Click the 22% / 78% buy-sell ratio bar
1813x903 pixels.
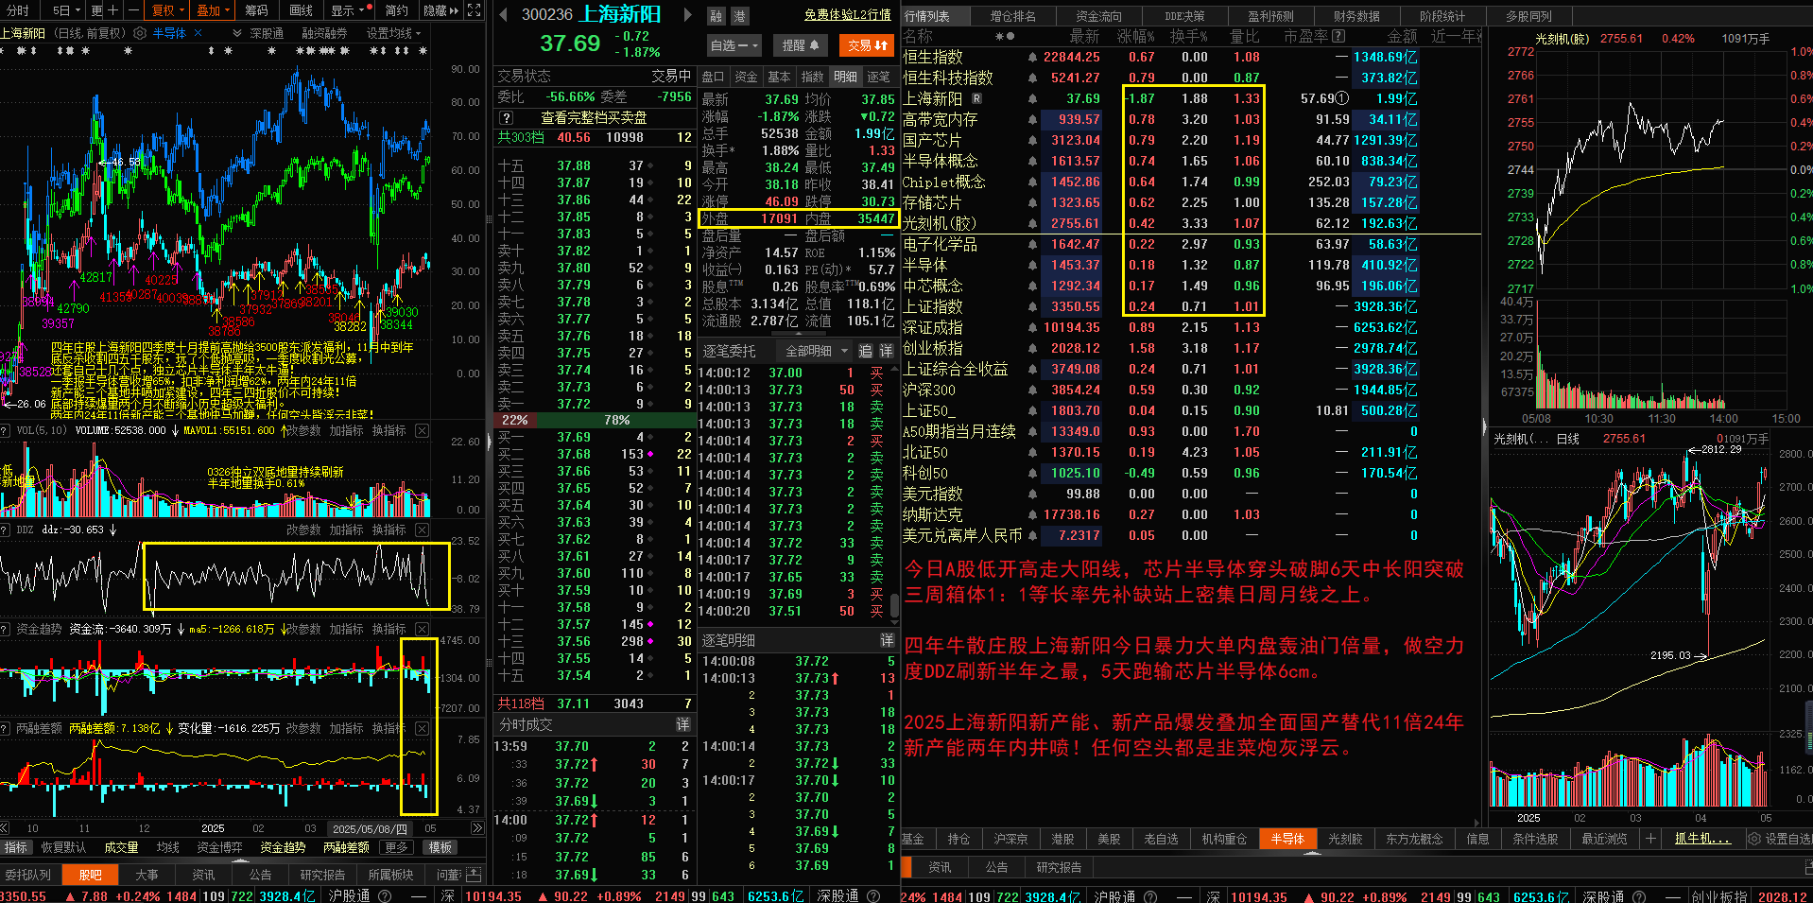(x=595, y=420)
